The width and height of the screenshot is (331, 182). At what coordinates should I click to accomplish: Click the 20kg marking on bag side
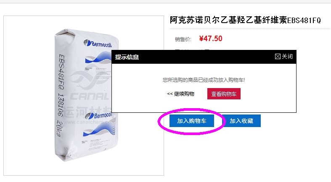pos(59,129)
